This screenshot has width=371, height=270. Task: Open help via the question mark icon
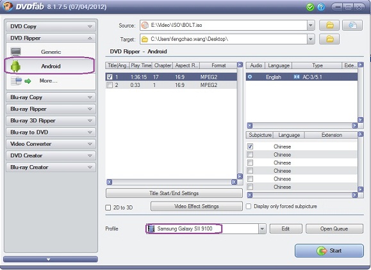pyautogui.click(x=321, y=7)
